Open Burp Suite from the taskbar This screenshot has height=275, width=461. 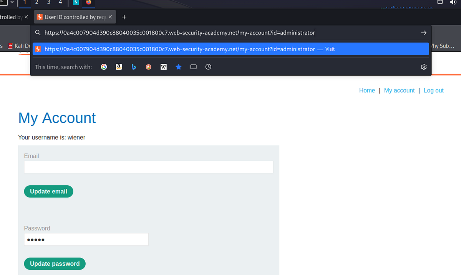75,2
